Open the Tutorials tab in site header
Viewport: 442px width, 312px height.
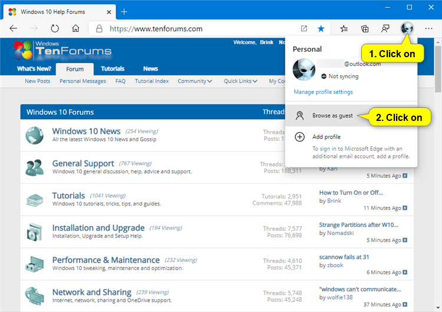point(113,69)
